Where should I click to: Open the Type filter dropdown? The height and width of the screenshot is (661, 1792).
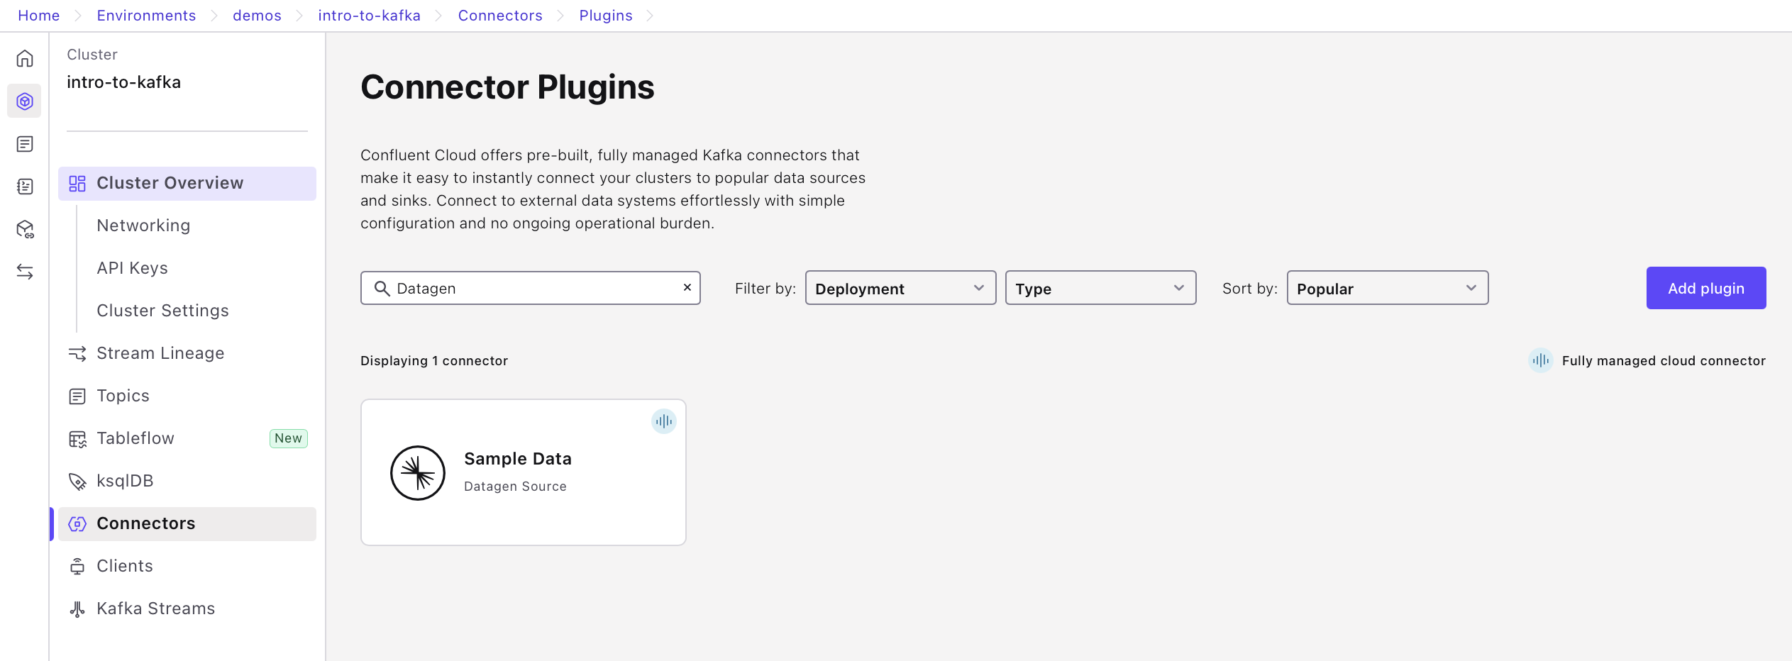tap(1101, 288)
